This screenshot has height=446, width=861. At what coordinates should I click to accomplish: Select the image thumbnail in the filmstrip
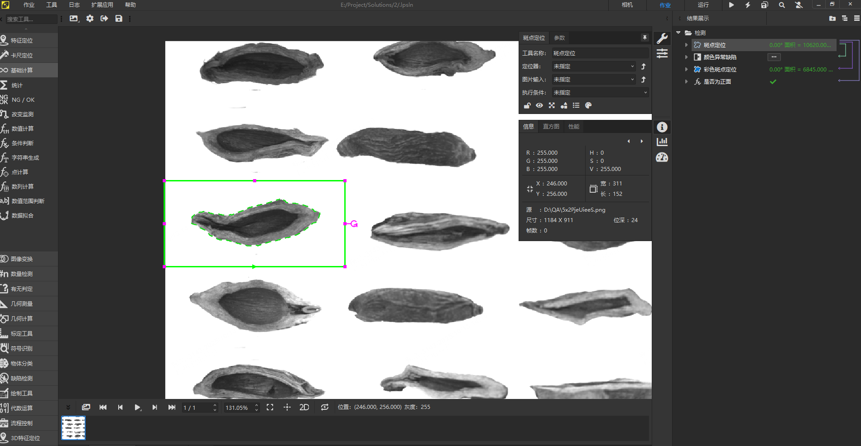tap(73, 428)
